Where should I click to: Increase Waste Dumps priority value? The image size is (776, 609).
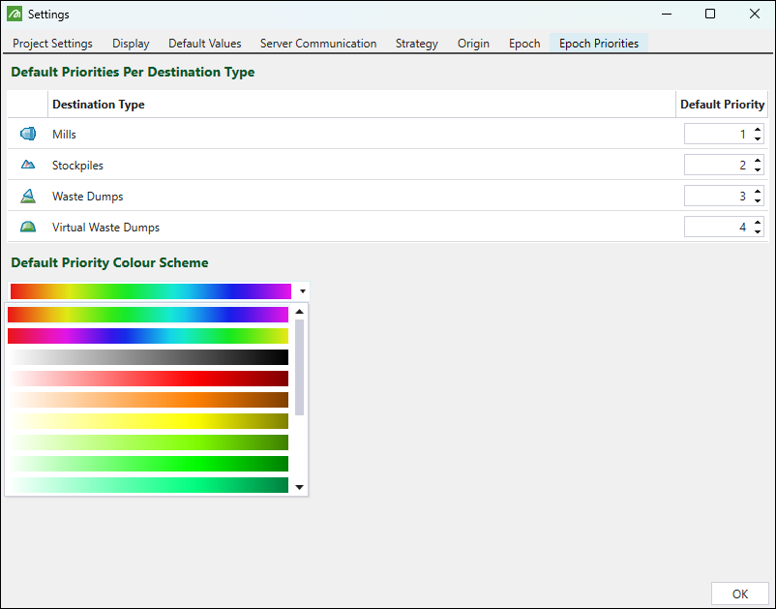[758, 192]
